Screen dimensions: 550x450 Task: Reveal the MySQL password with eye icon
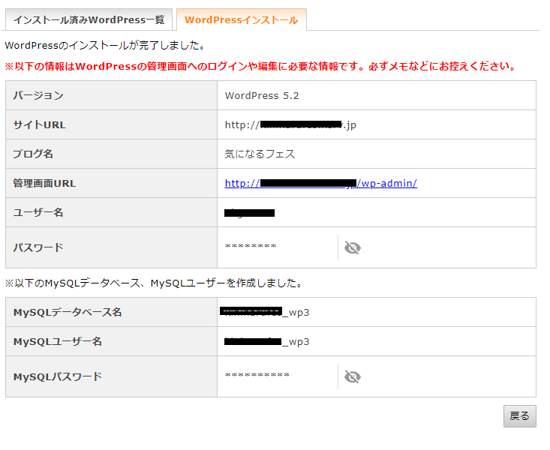(352, 376)
